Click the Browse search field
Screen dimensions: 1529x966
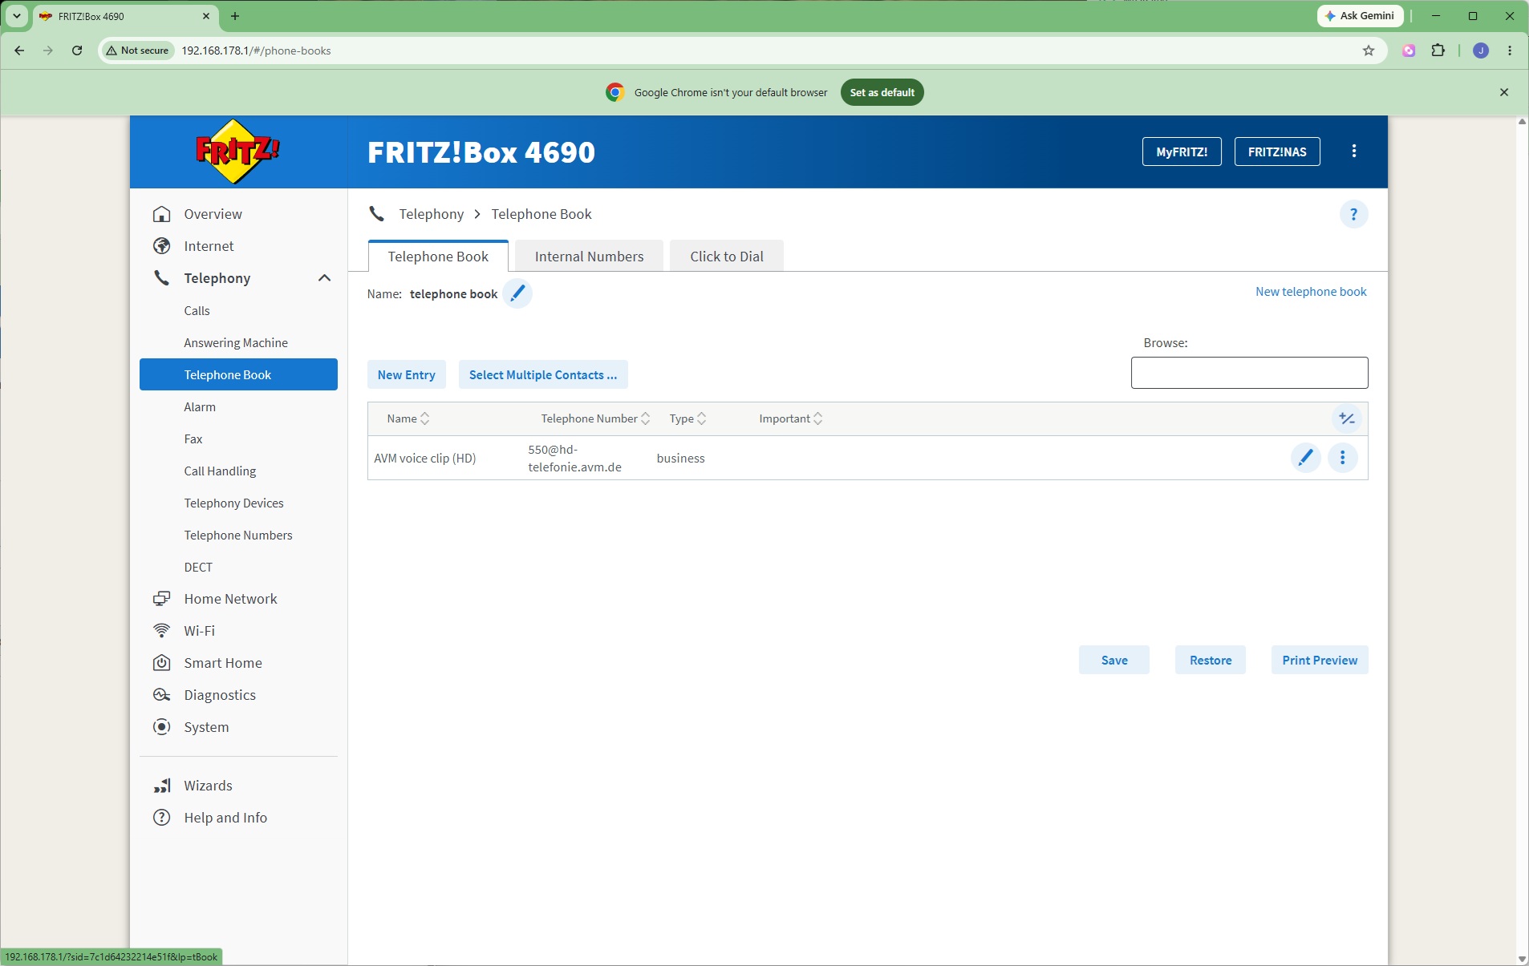point(1249,373)
